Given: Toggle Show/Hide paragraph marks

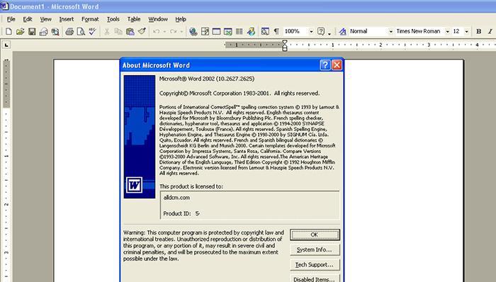Looking at the screenshot, I should click(x=276, y=31).
